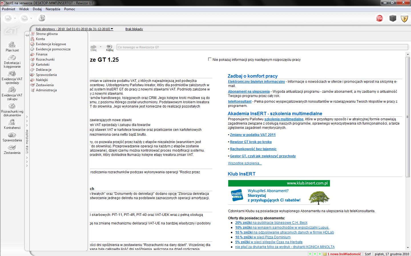This screenshot has height=256, width=411.
Task: Open the Pomoc menu
Action: (70, 9)
